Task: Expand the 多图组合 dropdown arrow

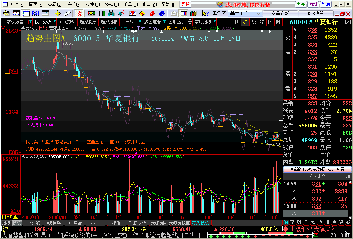Action: click(164, 22)
